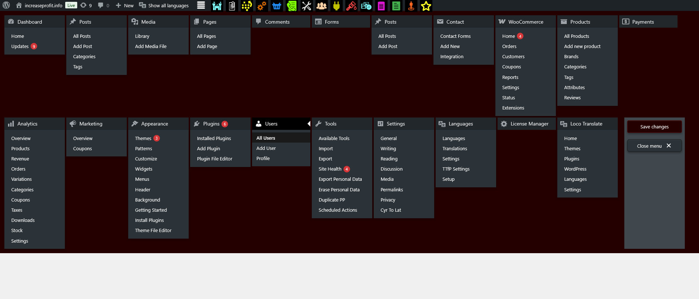Click the orange person figure icon
Image resolution: width=699 pixels, height=299 pixels.
(x=411, y=6)
